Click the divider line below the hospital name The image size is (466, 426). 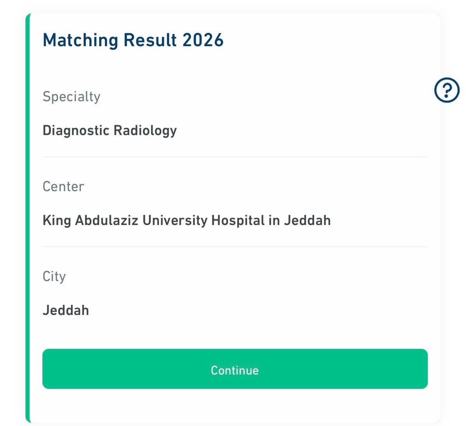235,246
